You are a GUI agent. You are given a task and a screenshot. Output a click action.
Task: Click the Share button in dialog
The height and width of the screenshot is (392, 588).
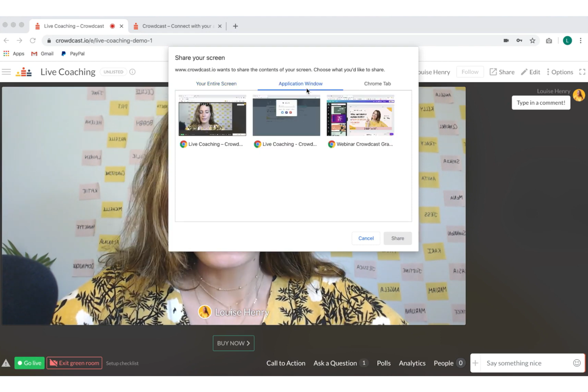(x=398, y=238)
